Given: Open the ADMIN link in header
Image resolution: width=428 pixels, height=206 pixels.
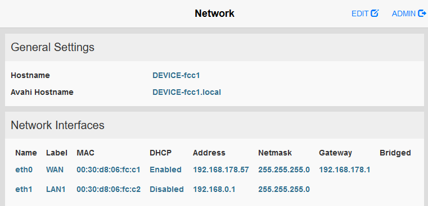Looking at the screenshot, I should click(409, 13).
